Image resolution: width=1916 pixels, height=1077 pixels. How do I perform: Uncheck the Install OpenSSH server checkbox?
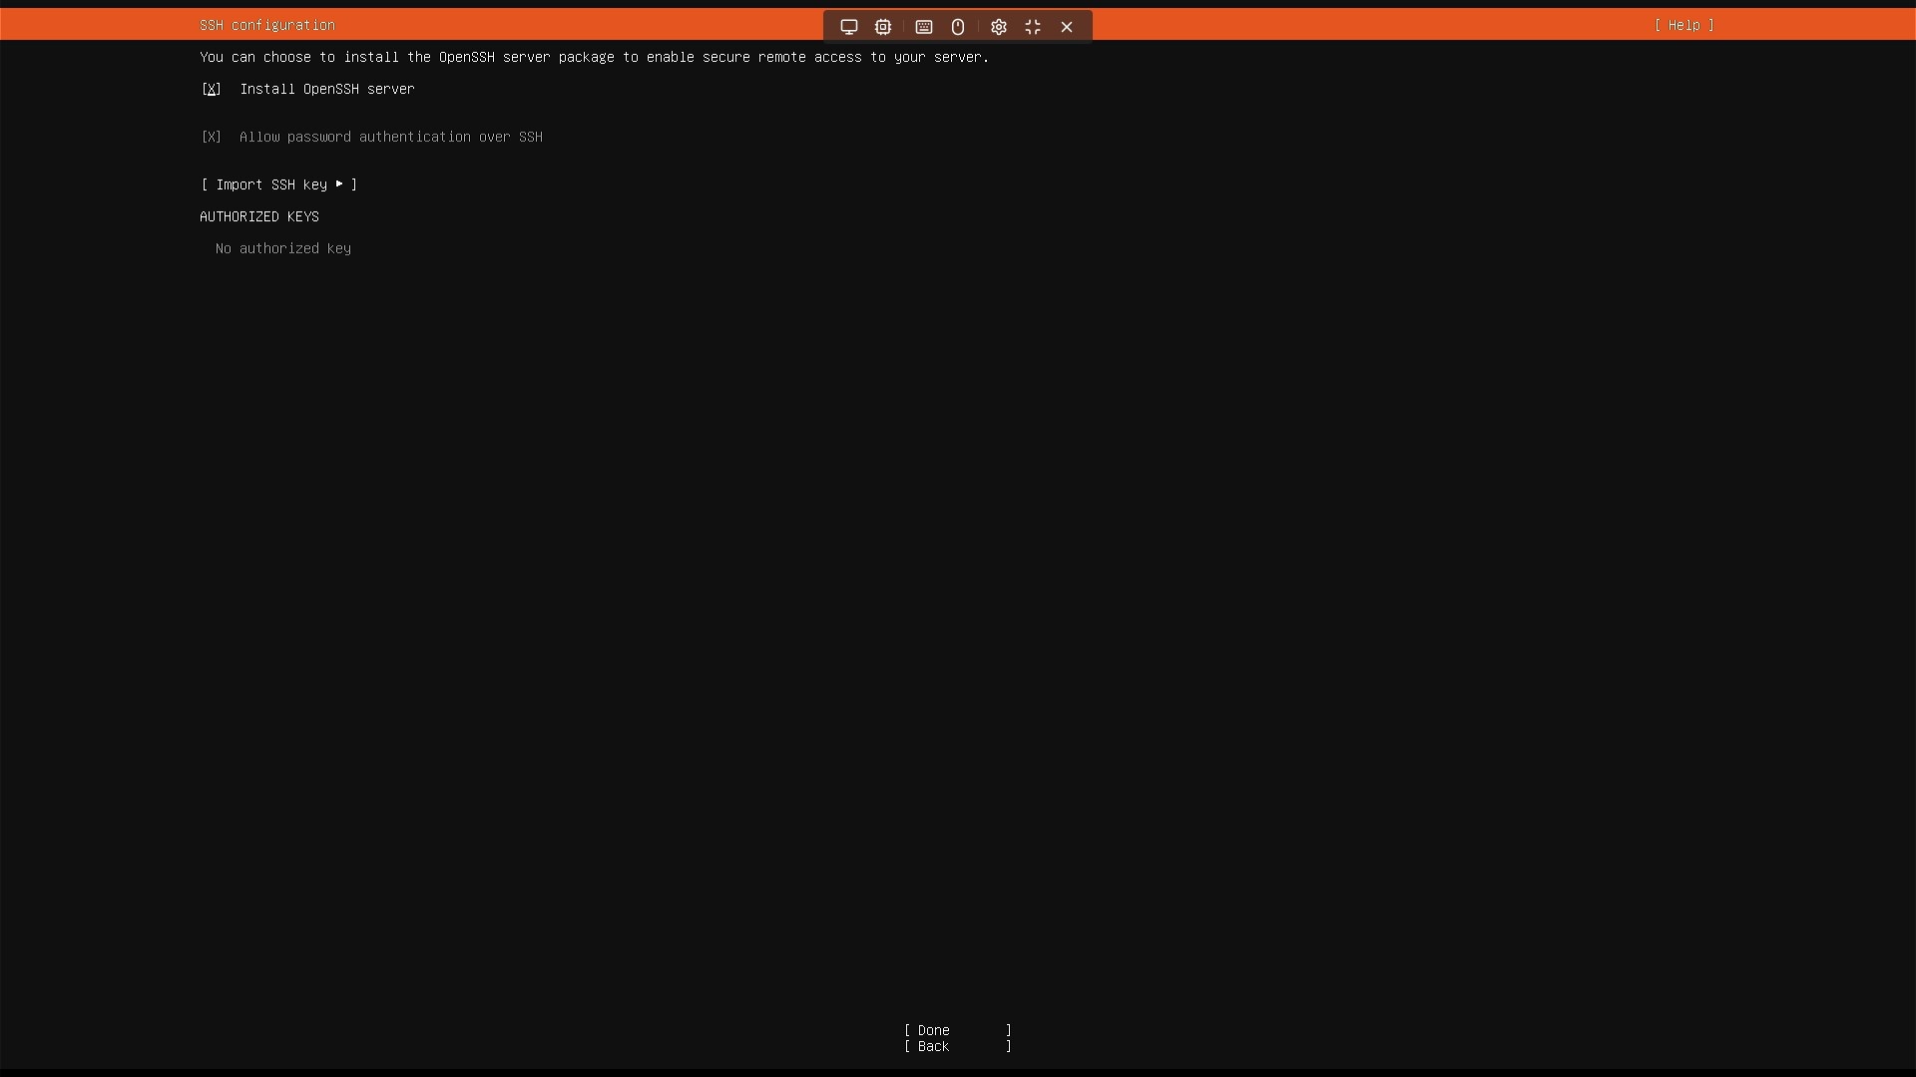(212, 89)
